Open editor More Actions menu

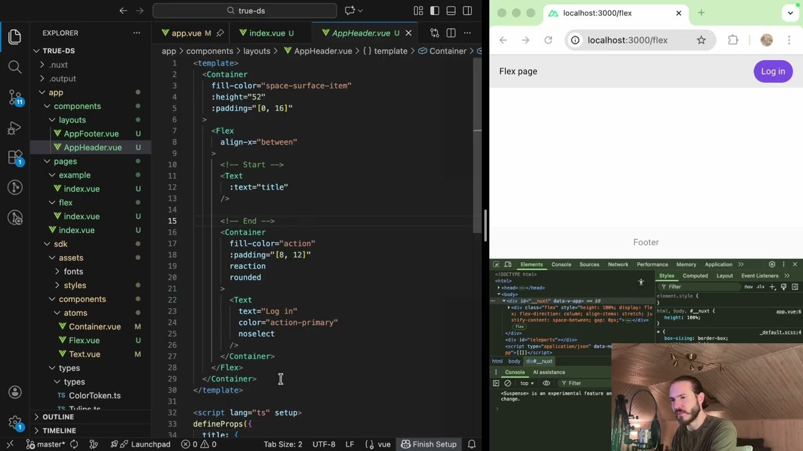[x=467, y=33]
